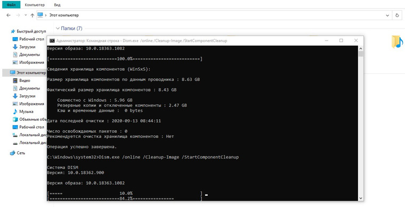
Task: Open the Компьютер ribbon tab
Action: pyautogui.click(x=35, y=5)
